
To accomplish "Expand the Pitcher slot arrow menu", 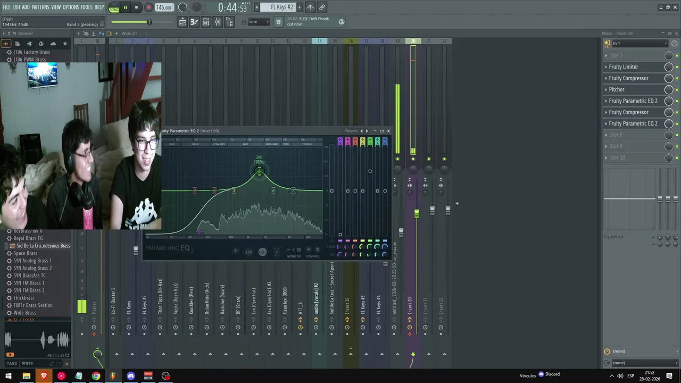I will click(606, 89).
